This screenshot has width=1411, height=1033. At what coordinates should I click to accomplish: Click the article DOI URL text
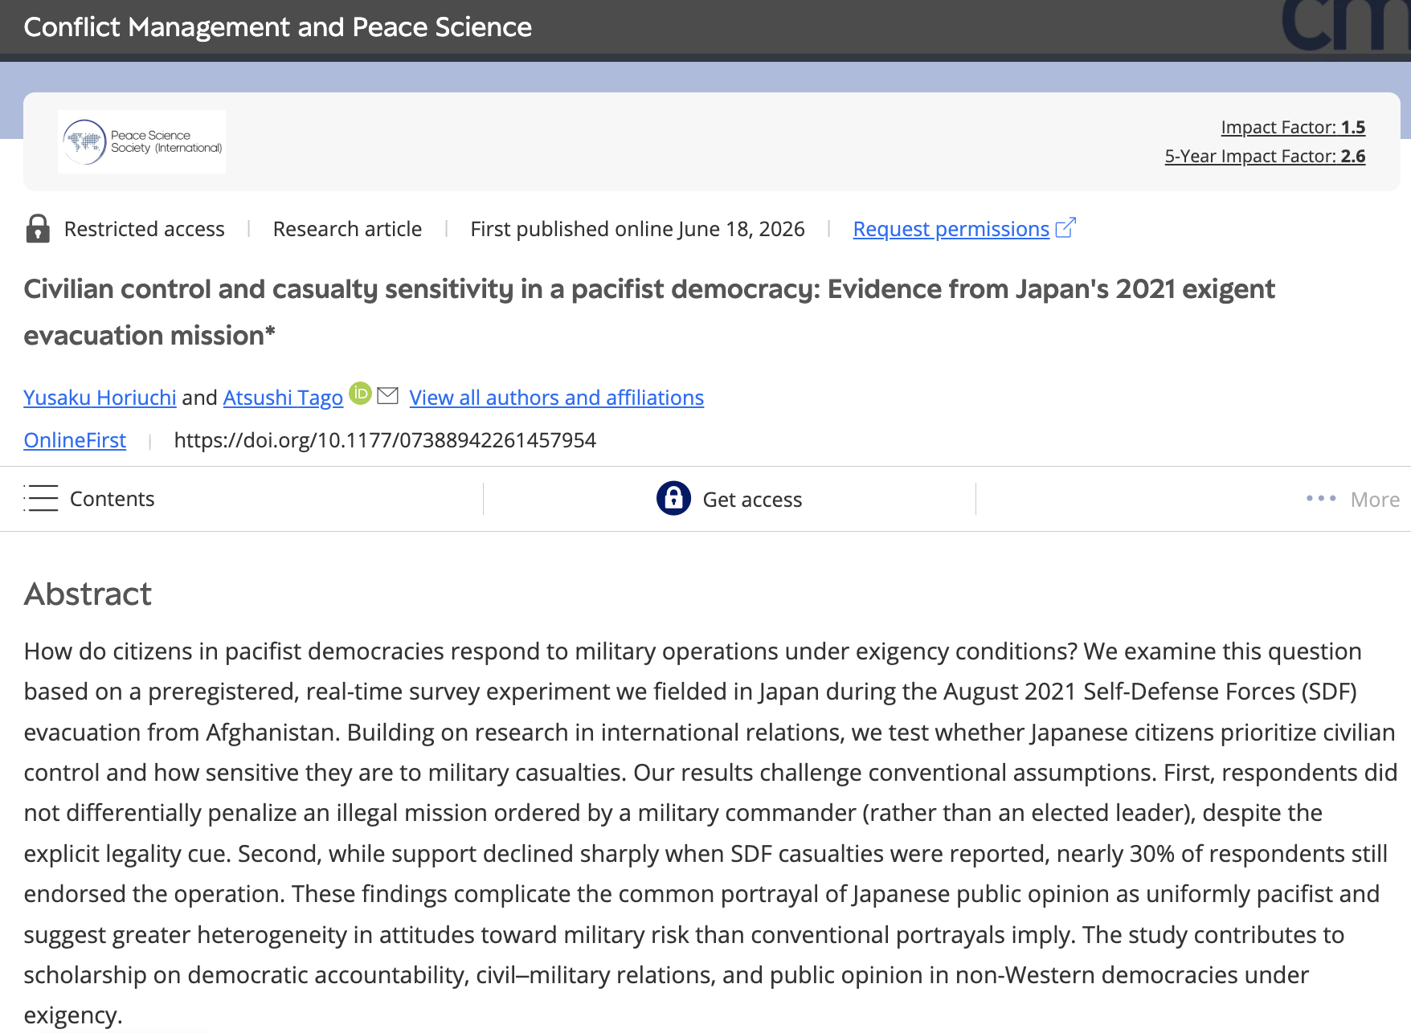[385, 440]
